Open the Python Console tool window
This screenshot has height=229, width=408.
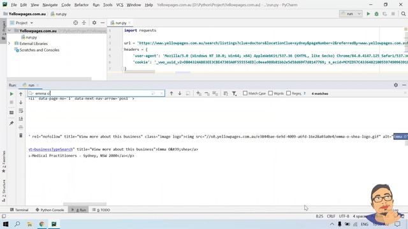(x=50, y=210)
